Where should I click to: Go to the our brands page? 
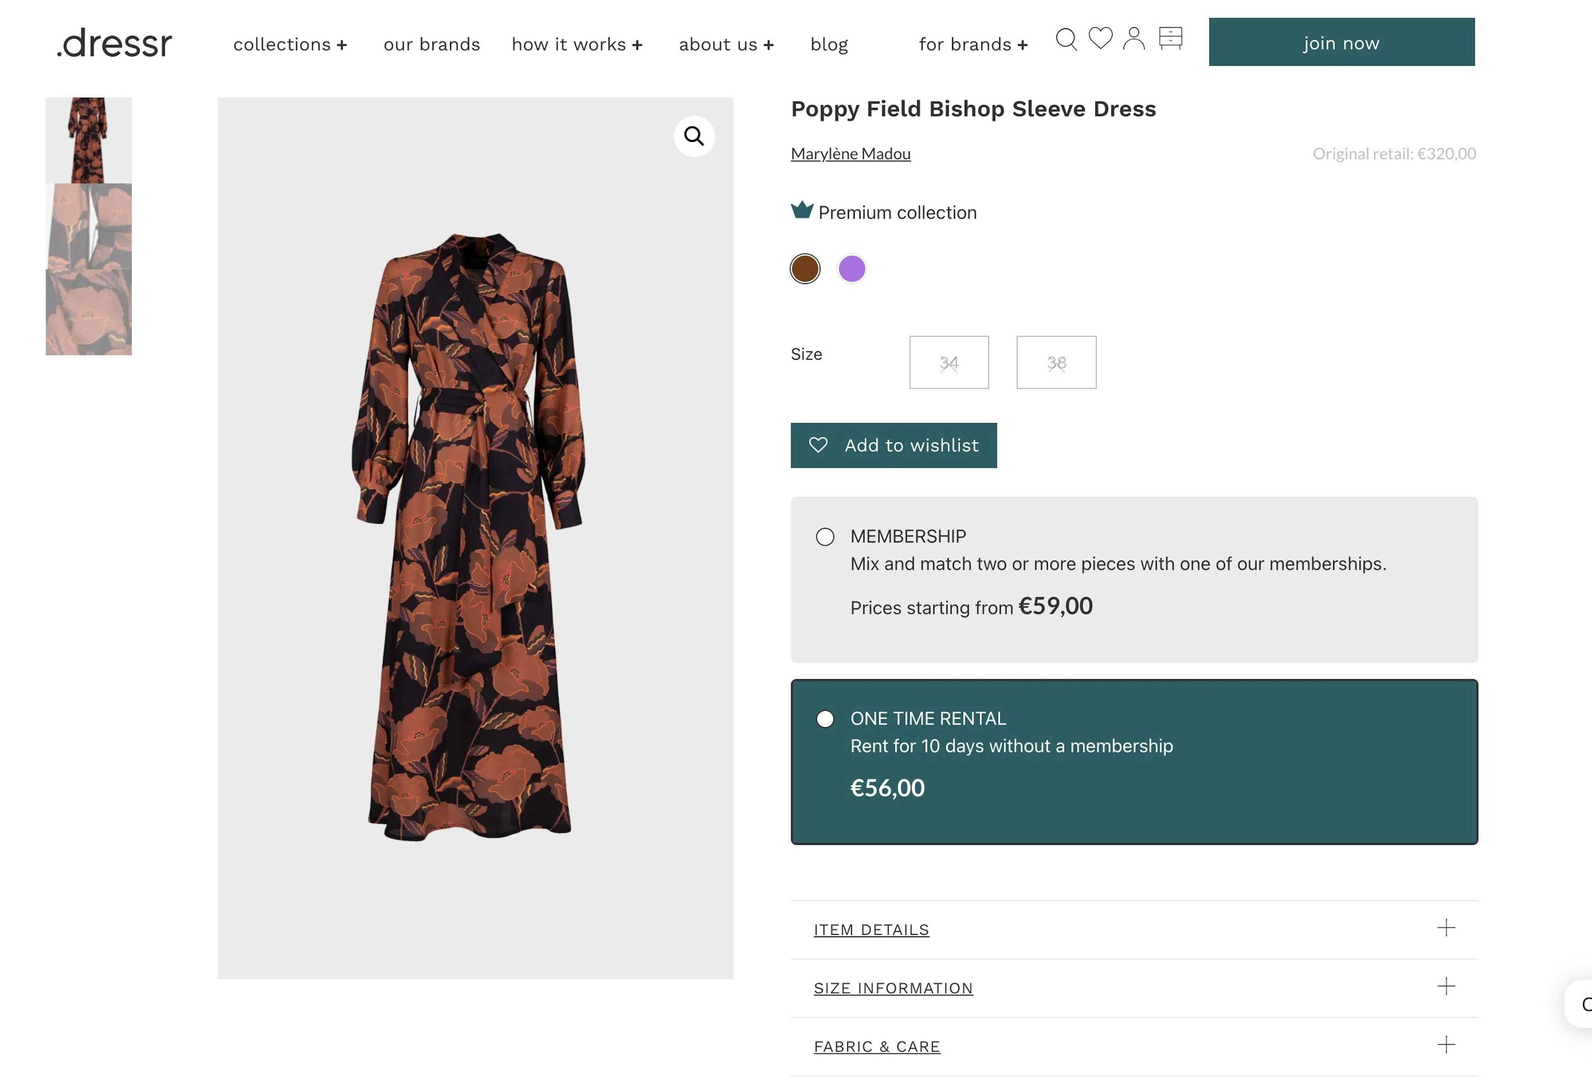click(x=431, y=45)
